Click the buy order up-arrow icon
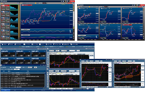Viewport: 145px width, 92px height. pyautogui.click(x=9, y=44)
